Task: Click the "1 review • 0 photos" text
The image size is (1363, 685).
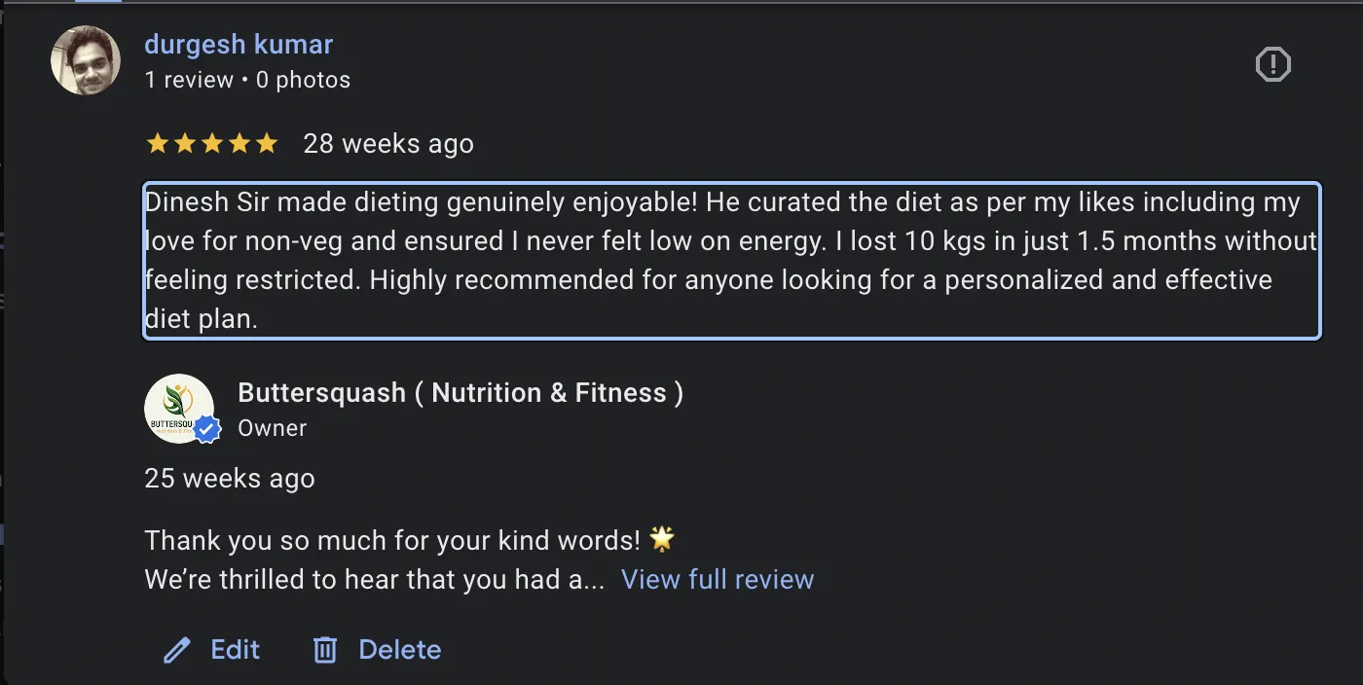Action: click(247, 80)
